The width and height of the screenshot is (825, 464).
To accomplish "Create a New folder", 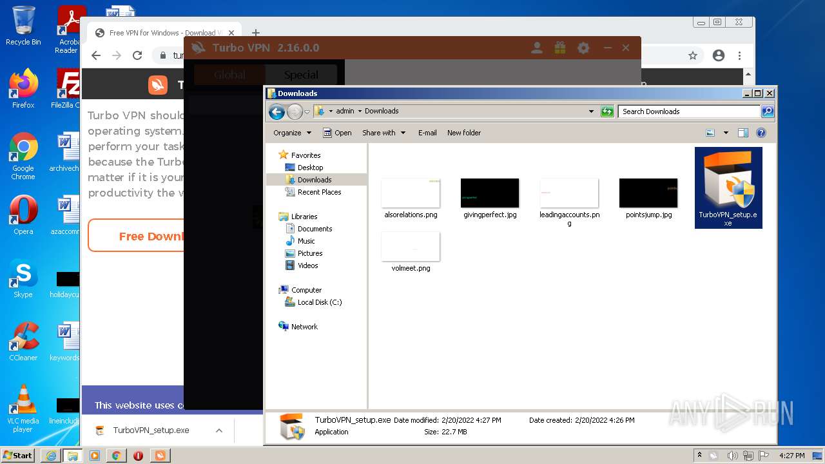I will point(464,133).
